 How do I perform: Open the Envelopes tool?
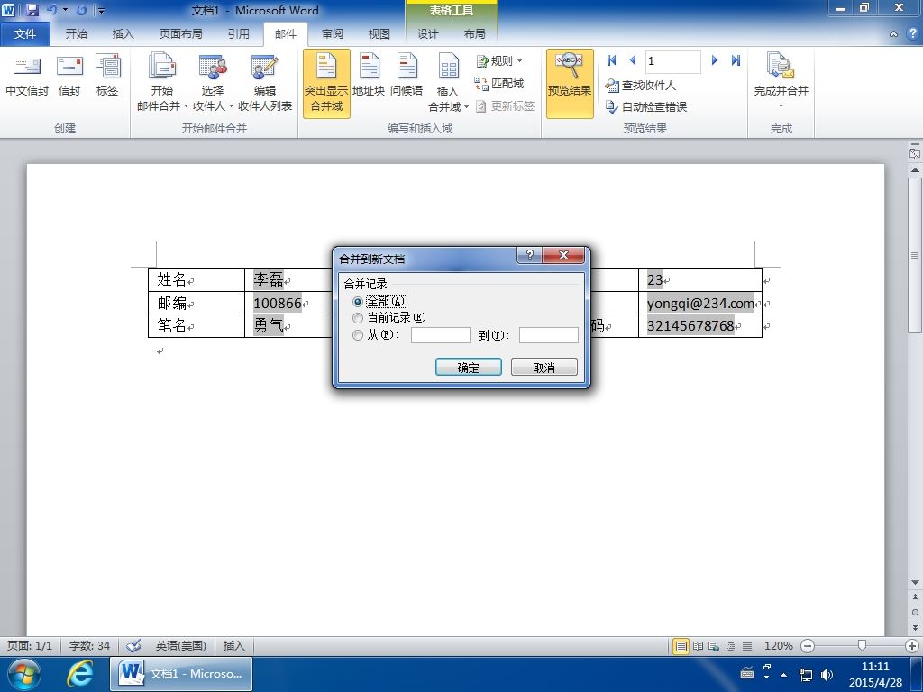tap(69, 76)
